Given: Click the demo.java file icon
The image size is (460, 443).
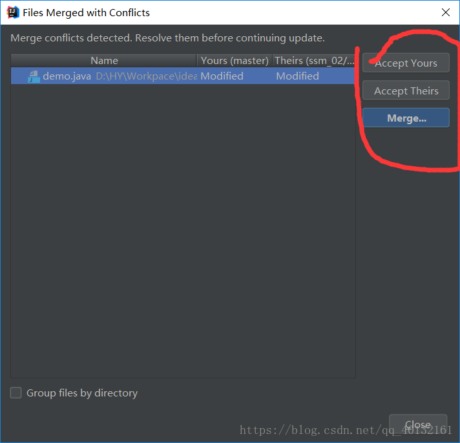Looking at the screenshot, I should click(x=34, y=76).
